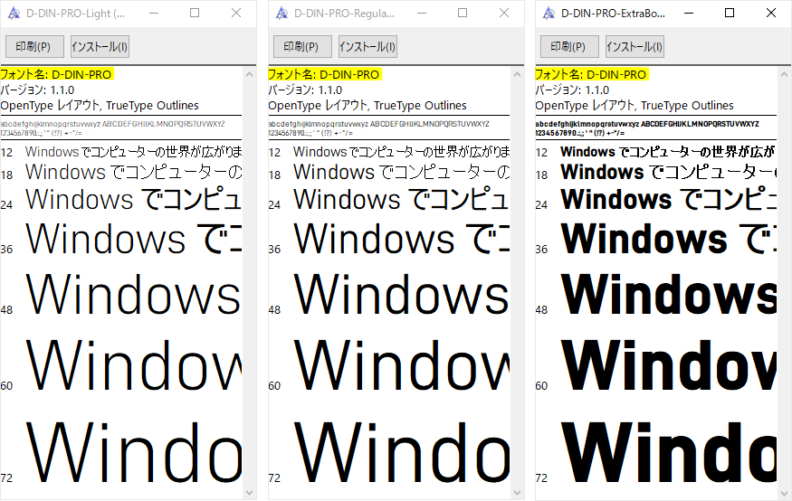The image size is (792, 501).
Task: Click インストール(I) in the D-DIN-PRO-Regular window
Action: tap(367, 46)
